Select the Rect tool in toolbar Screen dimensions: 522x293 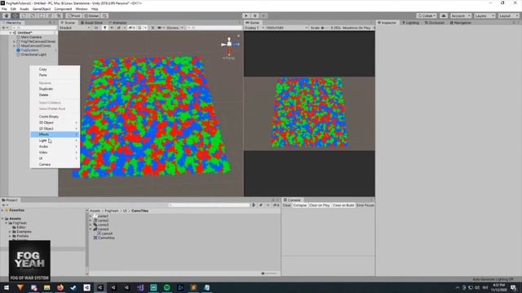[x=42, y=15]
